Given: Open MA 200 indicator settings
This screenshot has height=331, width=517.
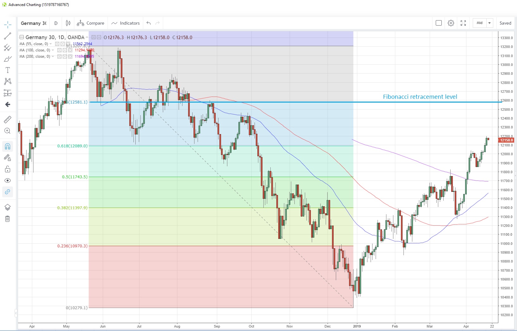Looking at the screenshot, I should tap(65, 56).
